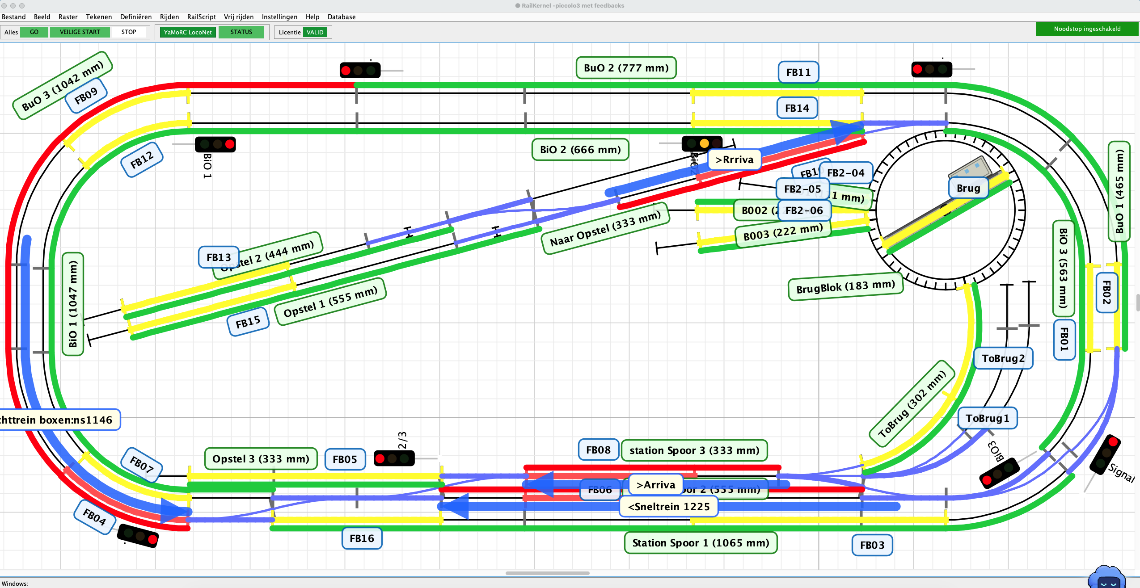Open the Database menu
The width and height of the screenshot is (1140, 588).
[342, 17]
